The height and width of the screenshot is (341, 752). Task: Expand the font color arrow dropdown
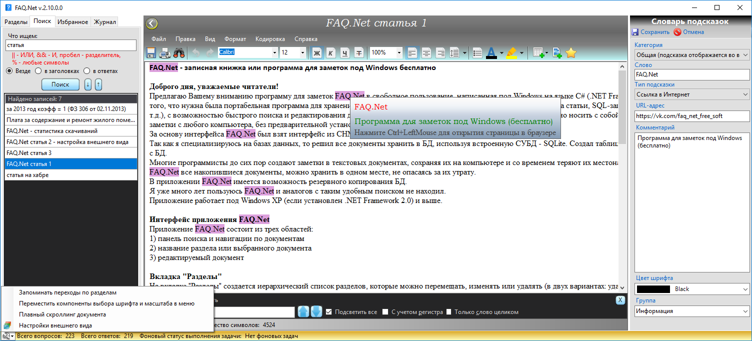(501, 52)
